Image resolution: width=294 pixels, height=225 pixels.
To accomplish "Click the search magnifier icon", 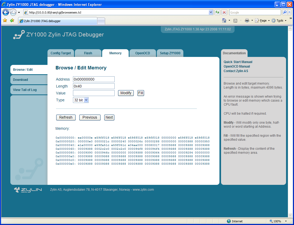I will [285, 12].
